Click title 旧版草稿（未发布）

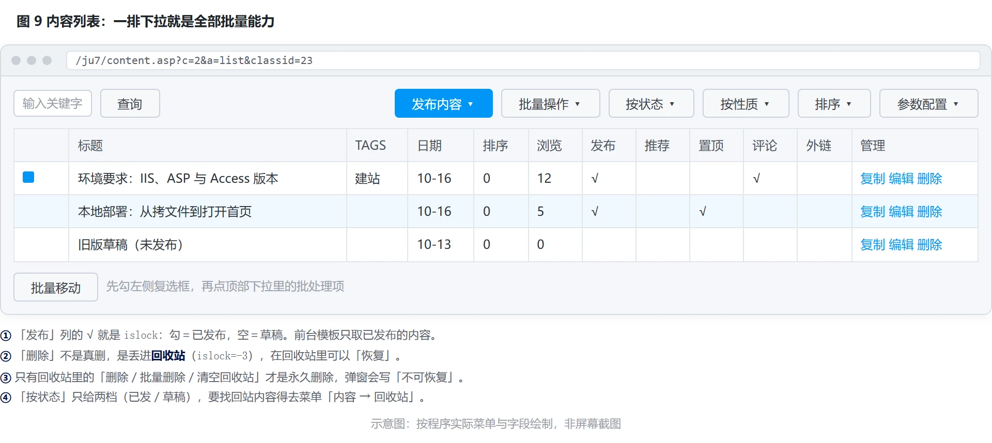click(131, 245)
